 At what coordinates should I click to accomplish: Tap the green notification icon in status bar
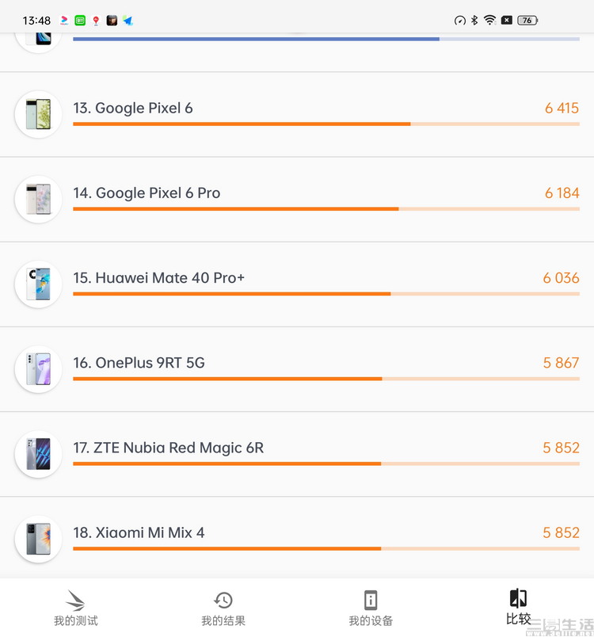tap(80, 21)
